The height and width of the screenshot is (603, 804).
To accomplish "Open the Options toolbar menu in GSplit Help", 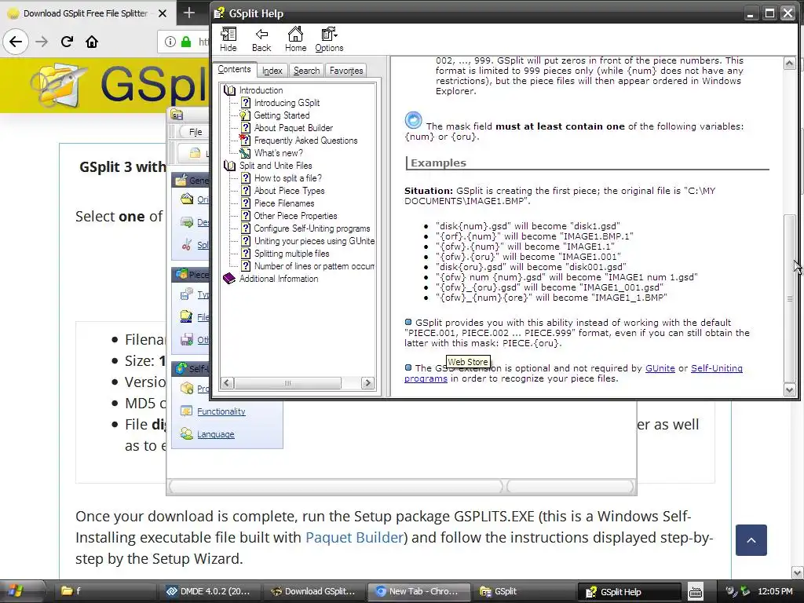I will coord(329,39).
